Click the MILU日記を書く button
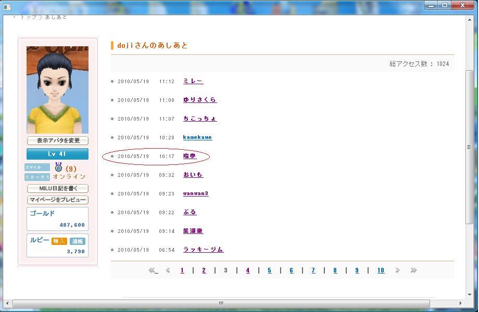 tap(57, 189)
